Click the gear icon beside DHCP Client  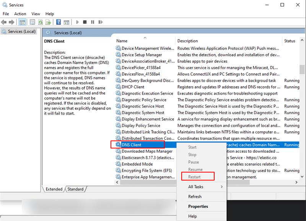point(118,87)
